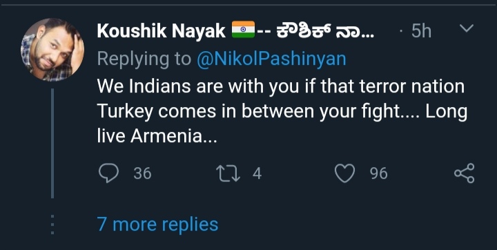This screenshot has height=250, width=497.
Task: Click the 'Replying to' label
Action: (x=144, y=59)
